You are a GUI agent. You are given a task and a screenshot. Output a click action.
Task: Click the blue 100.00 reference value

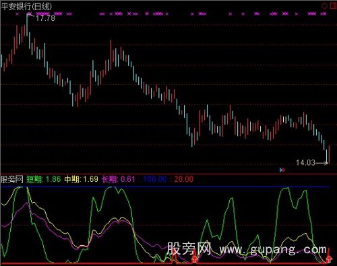click(x=155, y=179)
